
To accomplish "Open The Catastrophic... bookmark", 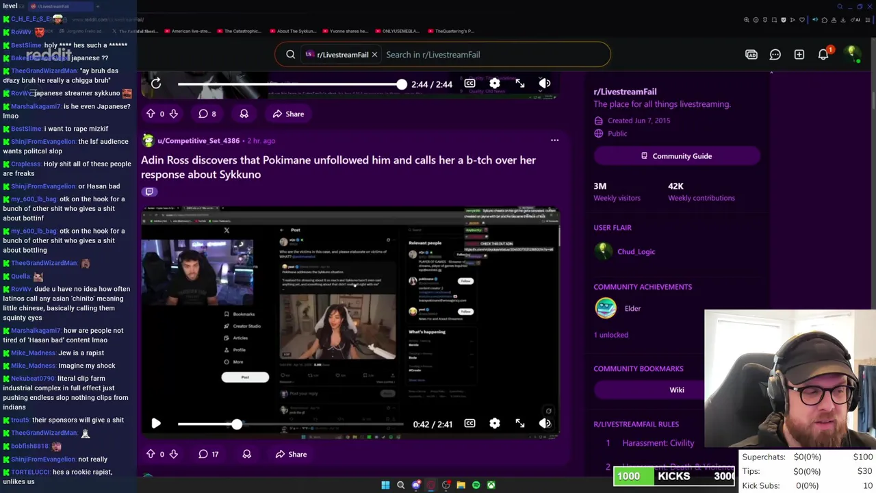I will click(240, 31).
